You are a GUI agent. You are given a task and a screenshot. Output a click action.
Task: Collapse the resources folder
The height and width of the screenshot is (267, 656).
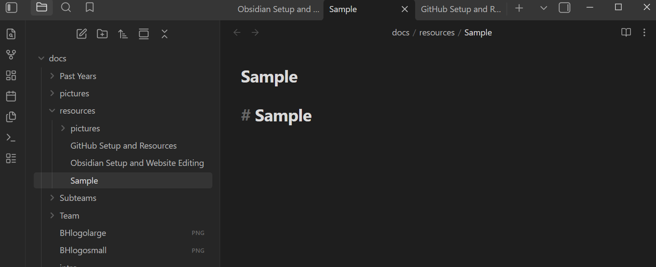pyautogui.click(x=52, y=111)
